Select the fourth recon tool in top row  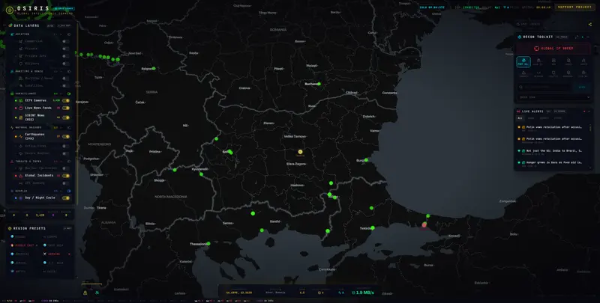tap(568, 62)
